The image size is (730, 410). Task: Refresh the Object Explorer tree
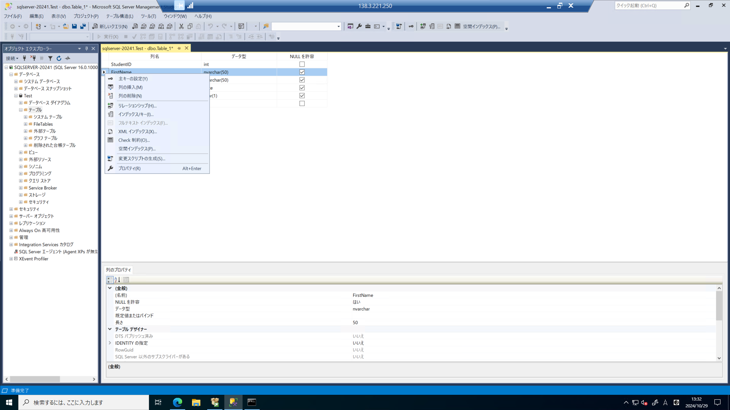coord(59,58)
